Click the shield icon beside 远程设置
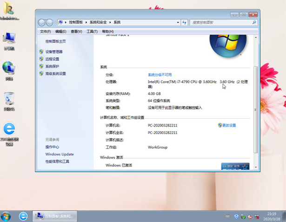286x222 pixels. click(x=41, y=59)
